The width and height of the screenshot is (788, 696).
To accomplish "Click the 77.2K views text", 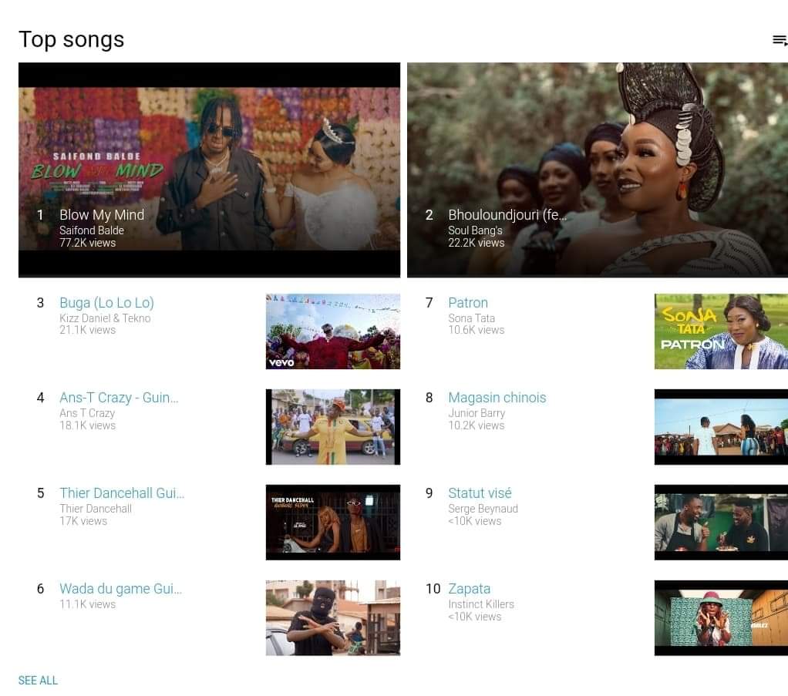I will coord(87,243).
